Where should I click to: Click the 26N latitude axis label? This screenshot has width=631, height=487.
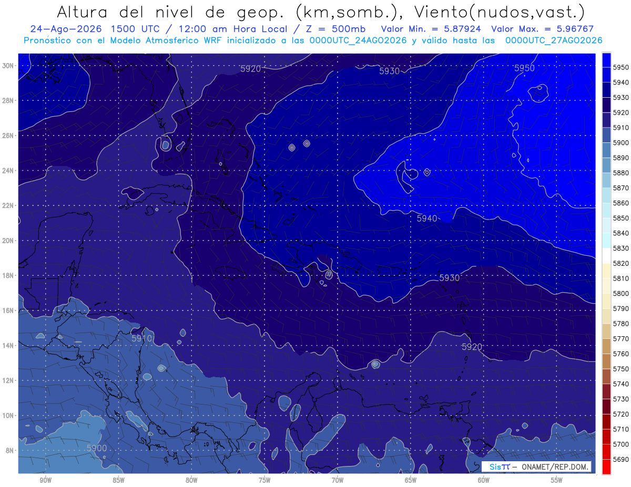(7, 136)
